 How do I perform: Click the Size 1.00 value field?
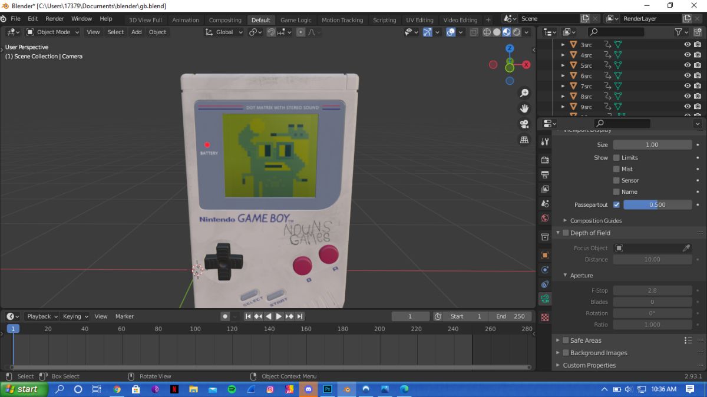652,145
